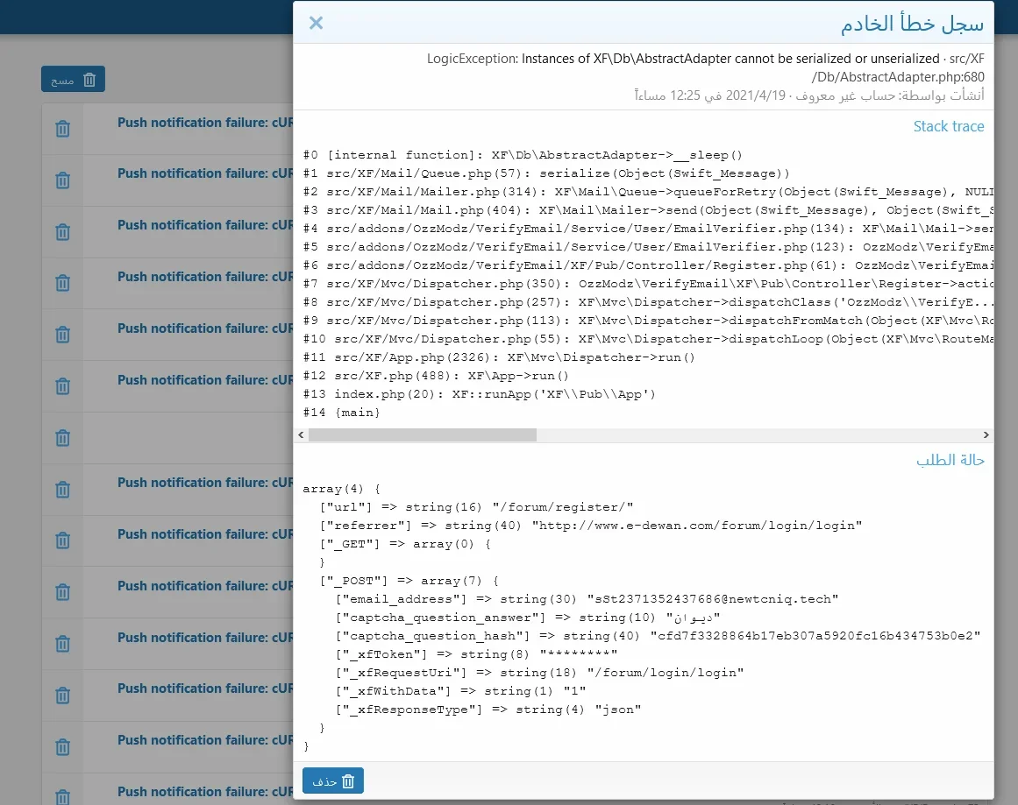Click stack line '#8 src/XF/Mvc/Dispatcher.php(257)'

point(648,302)
